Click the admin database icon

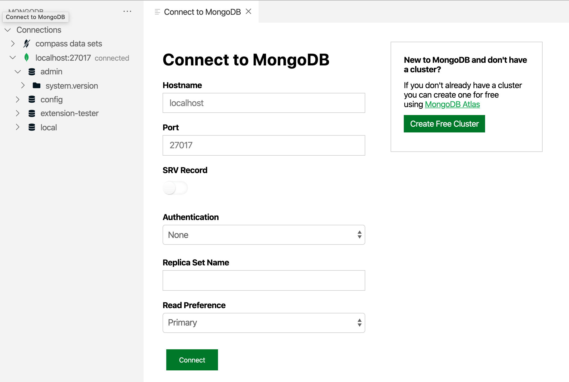[x=32, y=72]
